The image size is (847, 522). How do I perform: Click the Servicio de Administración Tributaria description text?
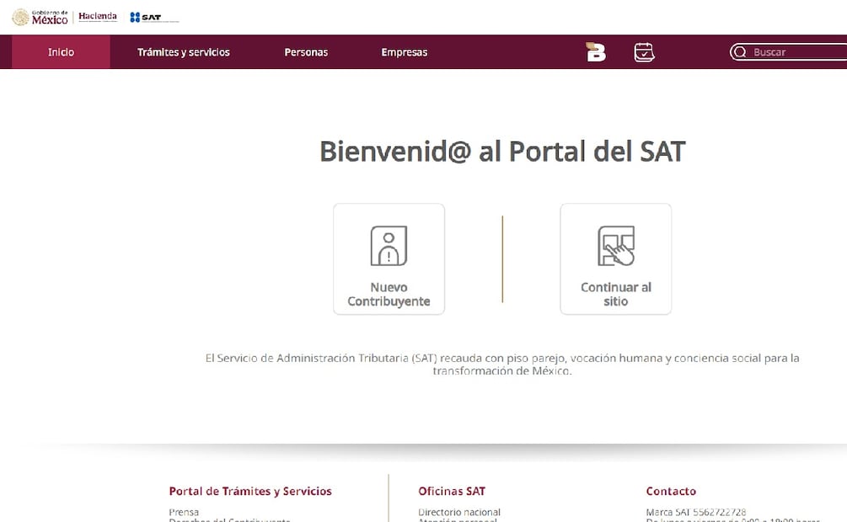click(502, 365)
